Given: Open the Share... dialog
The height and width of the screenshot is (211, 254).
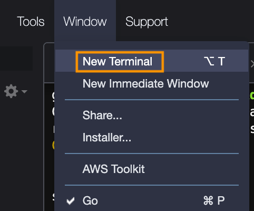Looking at the screenshot, I should pos(102,115).
